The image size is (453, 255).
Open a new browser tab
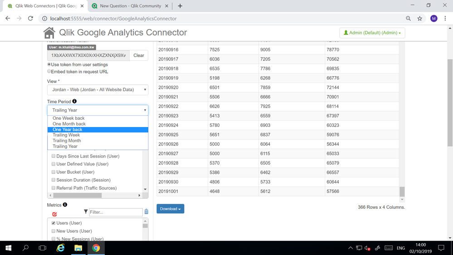pos(180,6)
